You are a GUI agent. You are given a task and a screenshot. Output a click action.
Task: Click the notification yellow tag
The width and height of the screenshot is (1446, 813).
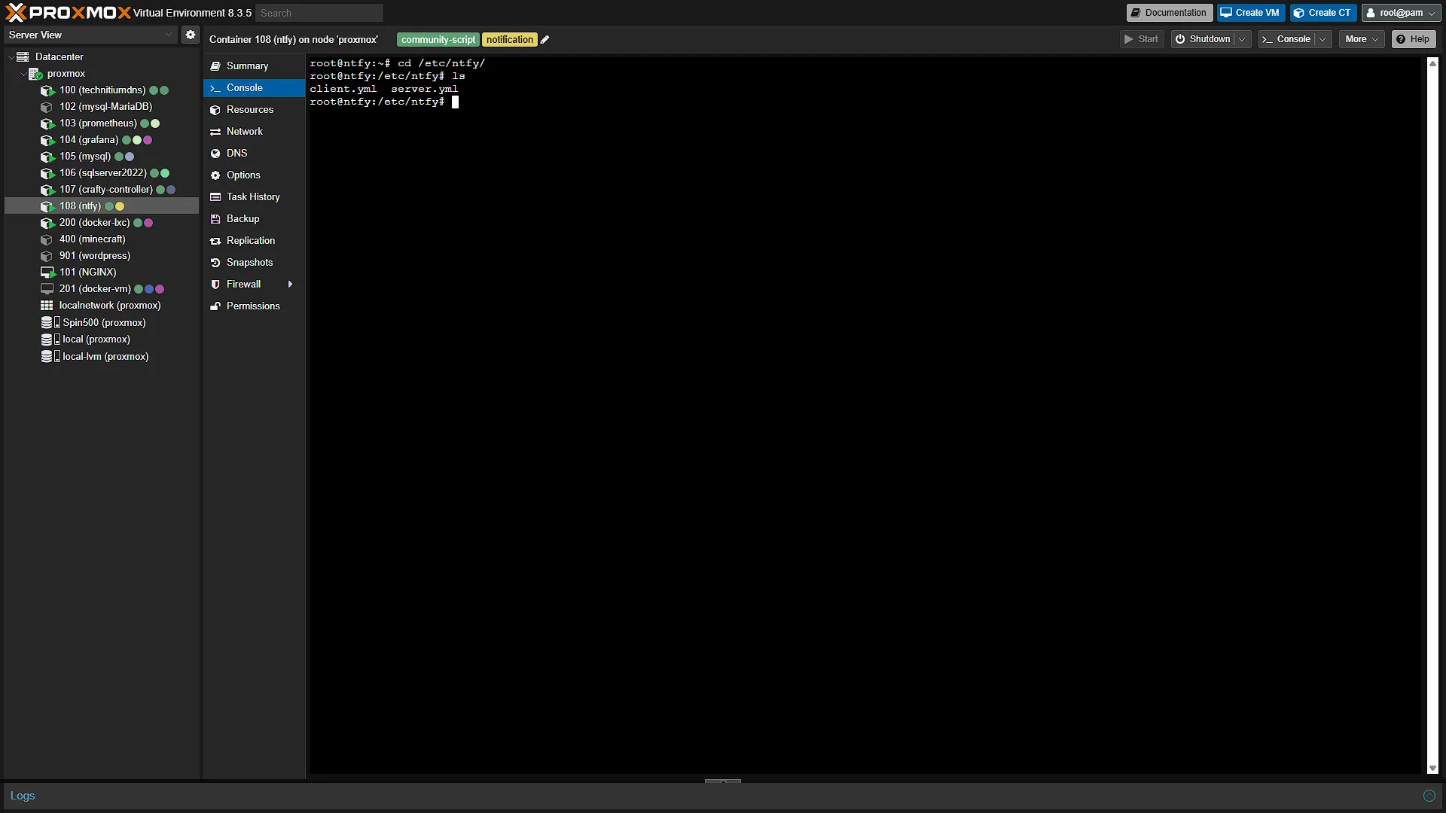510,40
